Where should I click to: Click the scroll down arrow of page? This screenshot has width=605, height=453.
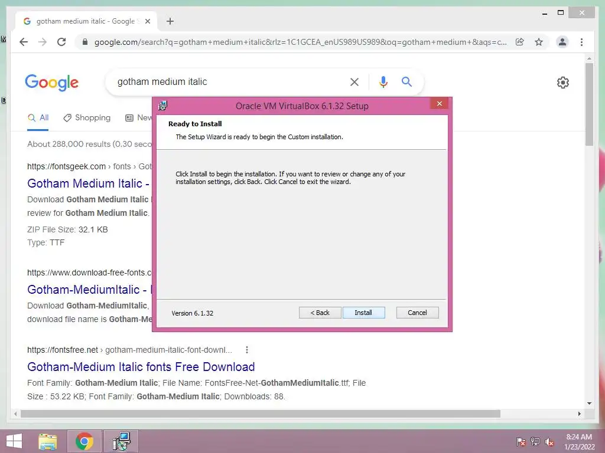point(589,403)
